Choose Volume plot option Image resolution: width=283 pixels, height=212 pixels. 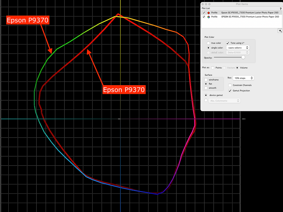[x=237, y=68]
